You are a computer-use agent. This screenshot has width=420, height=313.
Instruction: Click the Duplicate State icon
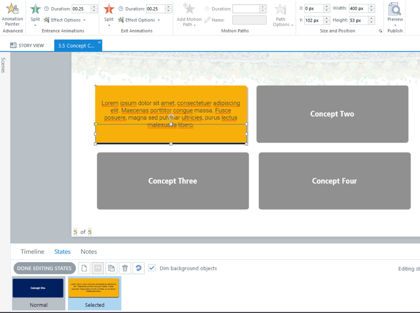[111, 268]
